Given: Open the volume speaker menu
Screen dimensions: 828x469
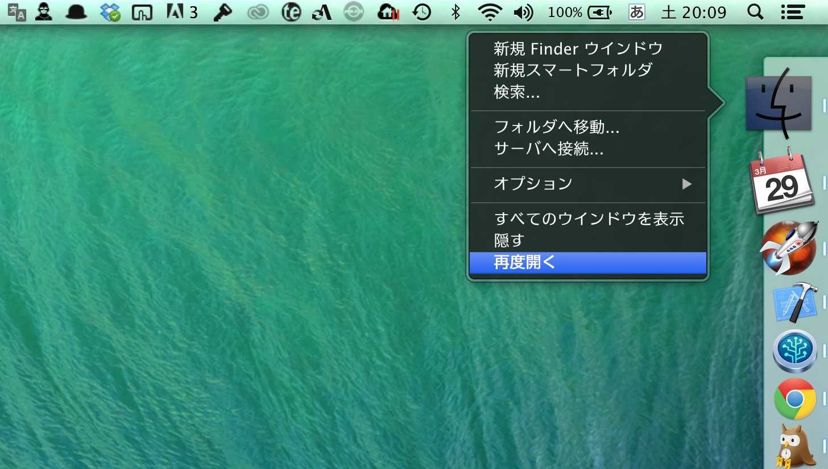Looking at the screenshot, I should click(523, 12).
